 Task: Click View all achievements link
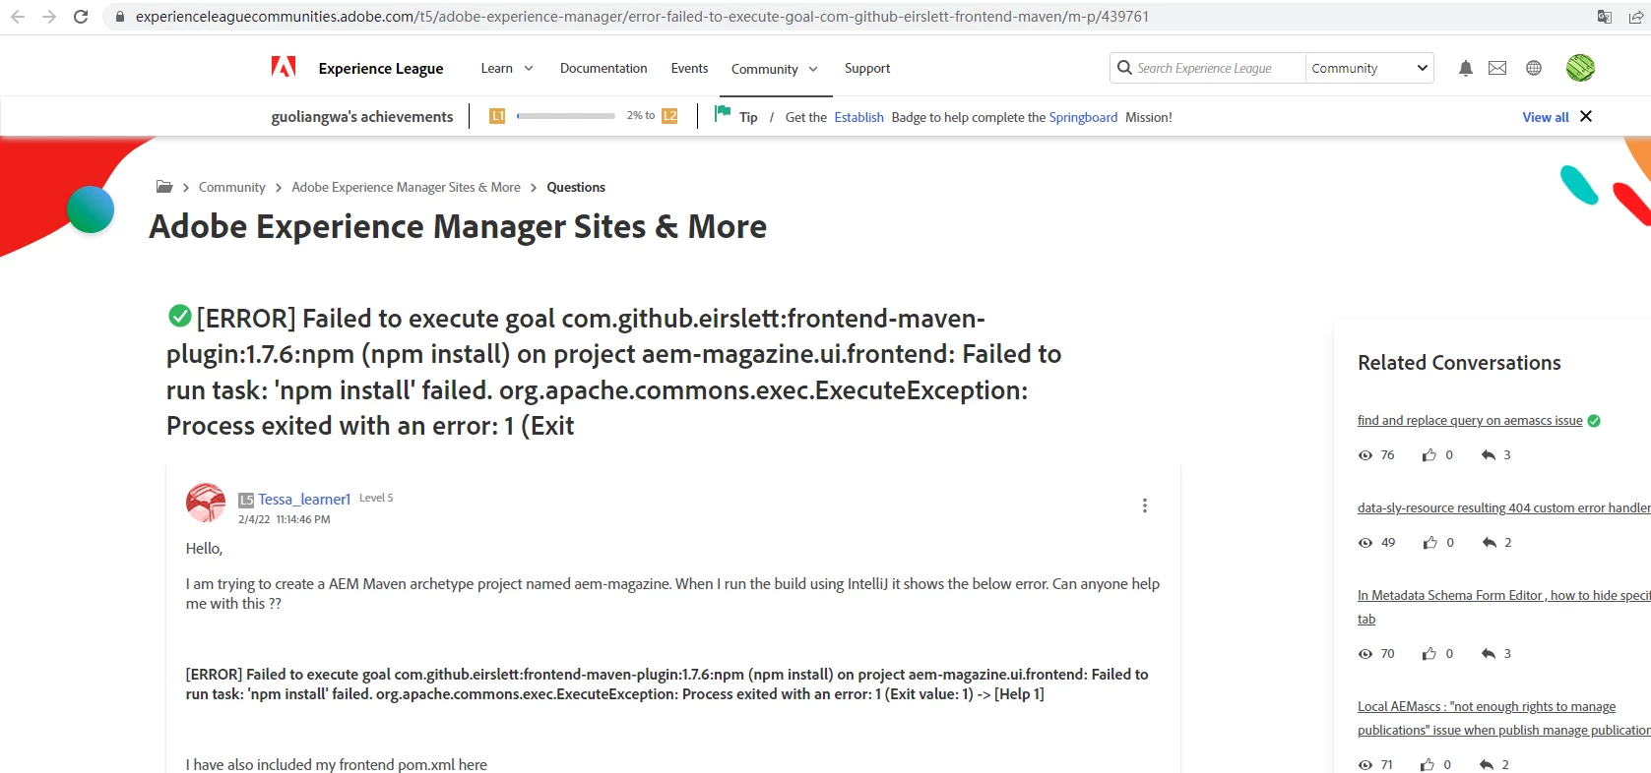point(1546,117)
